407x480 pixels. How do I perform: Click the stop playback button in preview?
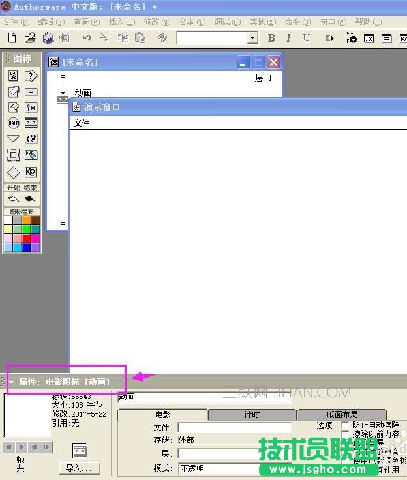click(9, 447)
